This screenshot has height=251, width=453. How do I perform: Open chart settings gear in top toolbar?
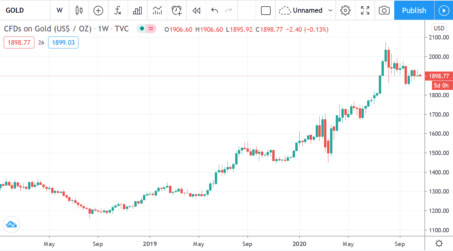345,10
